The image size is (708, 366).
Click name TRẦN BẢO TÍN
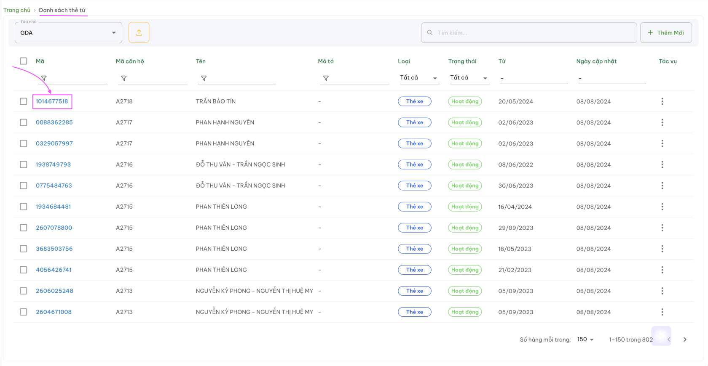click(216, 101)
